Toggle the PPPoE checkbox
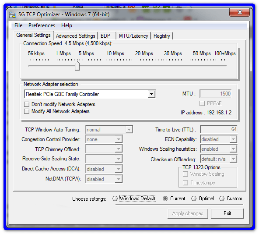The image size is (259, 234). (202, 103)
